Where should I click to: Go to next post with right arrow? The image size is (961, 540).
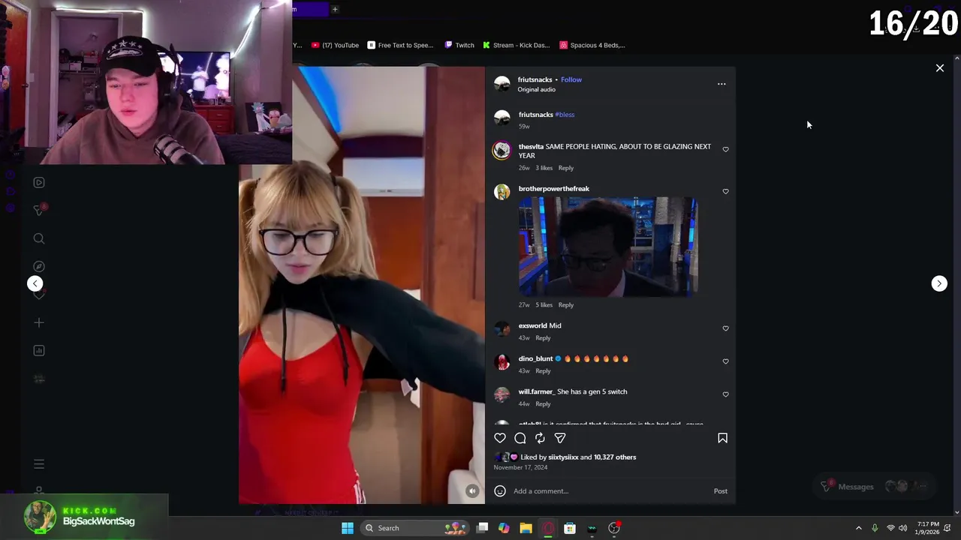coord(939,283)
